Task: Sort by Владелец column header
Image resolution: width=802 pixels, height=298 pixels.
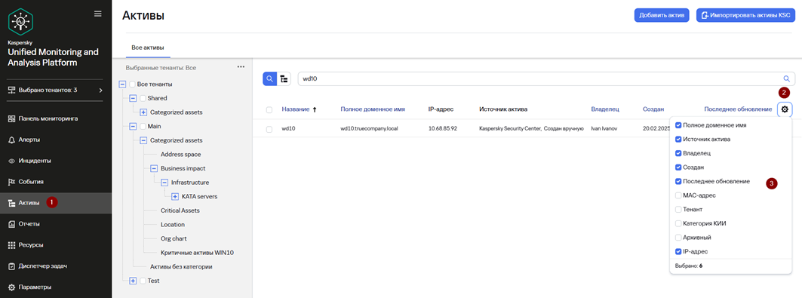Action: 605,109
